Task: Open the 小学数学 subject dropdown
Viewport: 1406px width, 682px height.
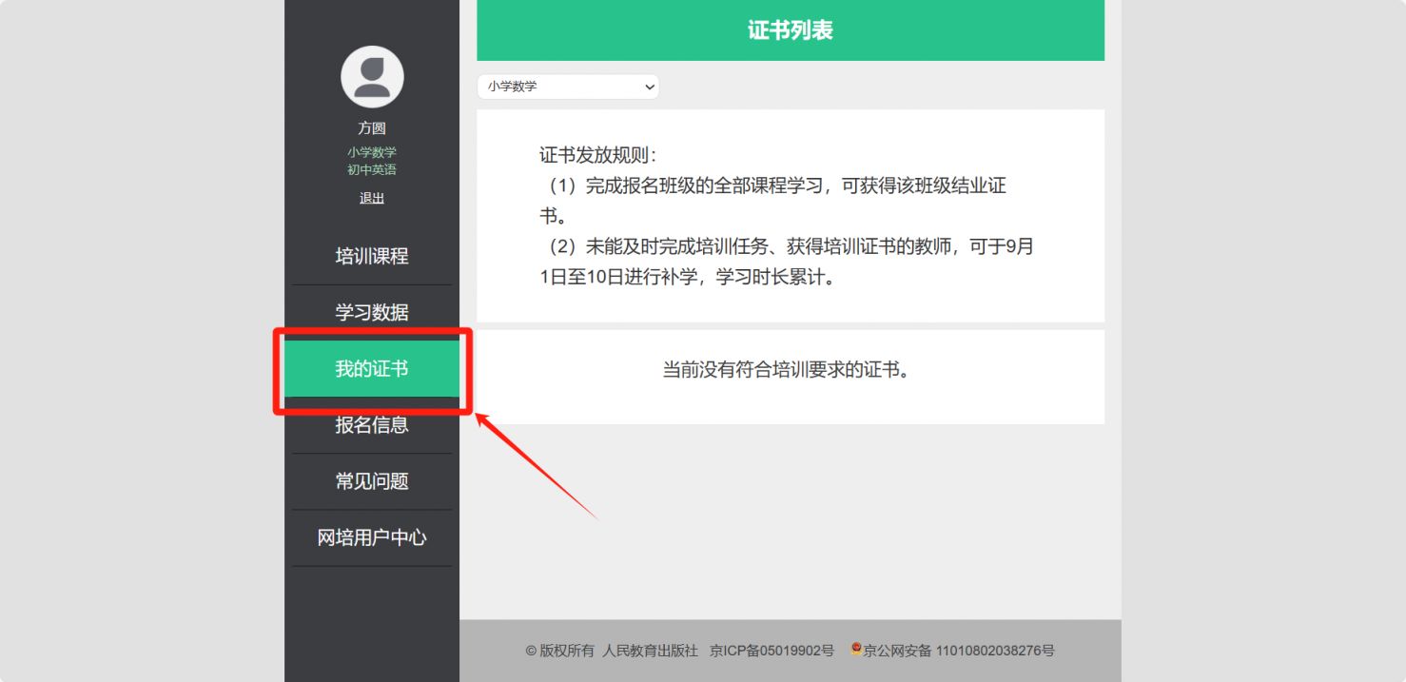Action: [568, 87]
